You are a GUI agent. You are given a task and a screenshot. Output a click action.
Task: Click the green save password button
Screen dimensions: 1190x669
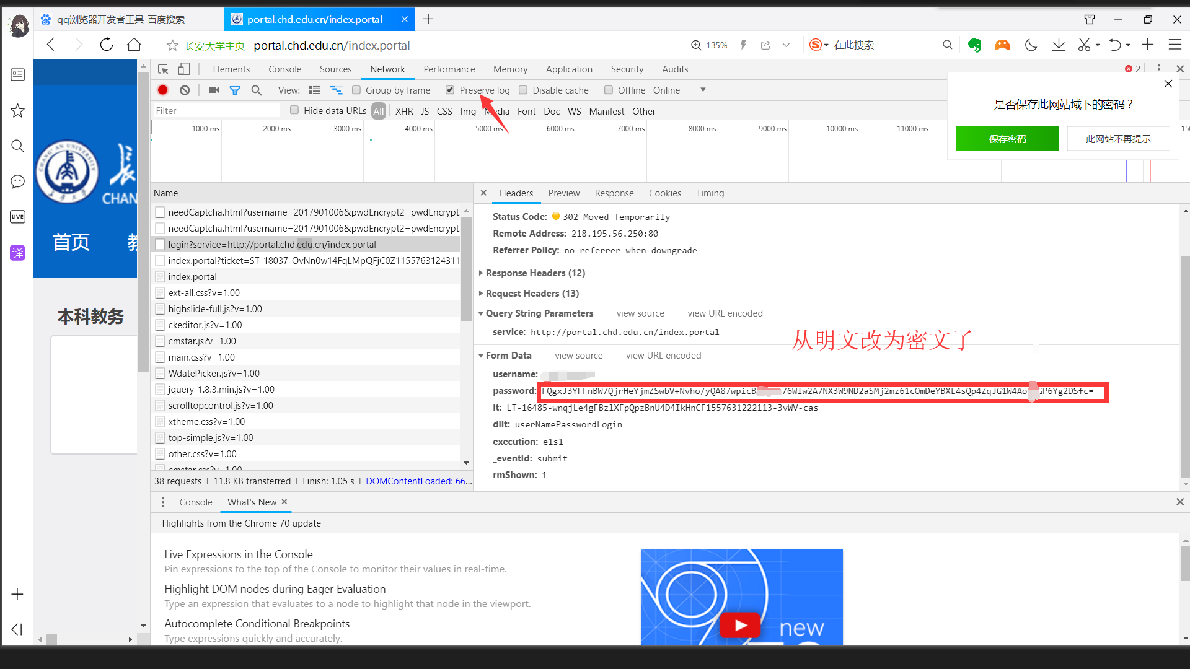click(1007, 139)
